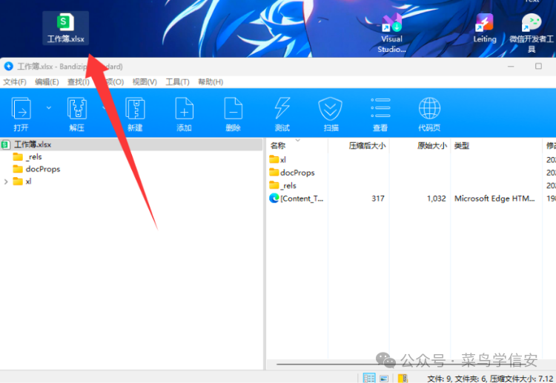This screenshot has width=556, height=383.
Task: Open the 微信开发者工具 desktop shortcut
Action: 532,33
